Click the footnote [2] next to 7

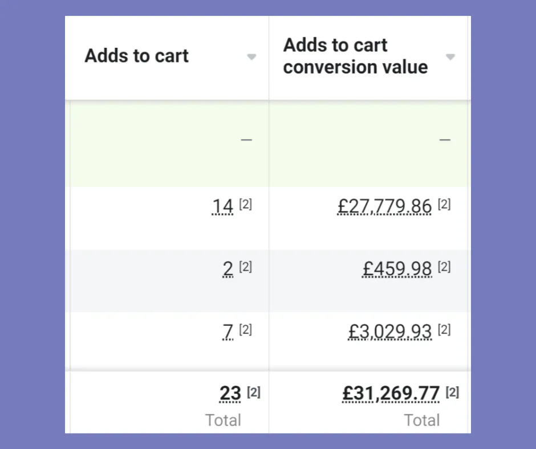[x=245, y=329]
